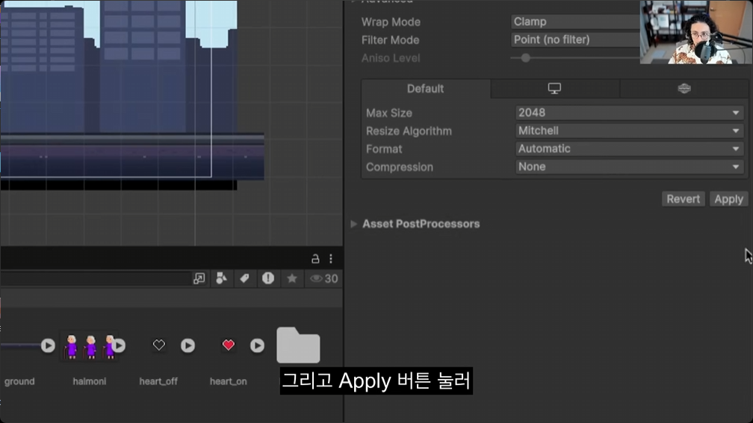Toggle the Project panel lock icon

click(x=315, y=259)
